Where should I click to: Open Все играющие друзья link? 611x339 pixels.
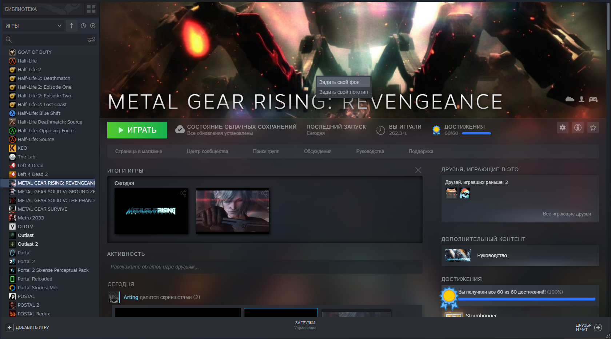(567, 214)
